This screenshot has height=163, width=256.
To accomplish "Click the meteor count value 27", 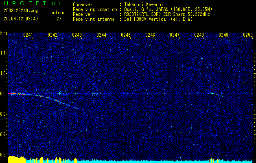I will tap(59, 19).
